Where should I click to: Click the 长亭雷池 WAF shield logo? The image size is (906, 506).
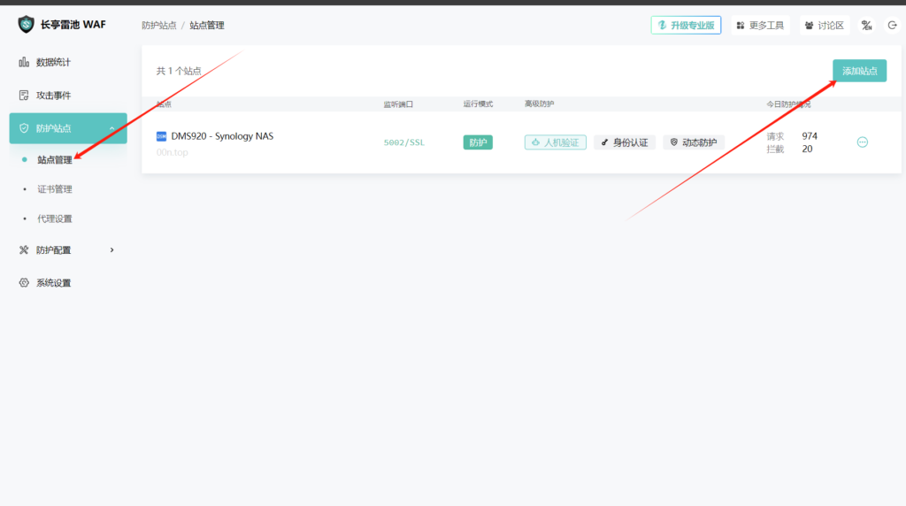pos(26,25)
